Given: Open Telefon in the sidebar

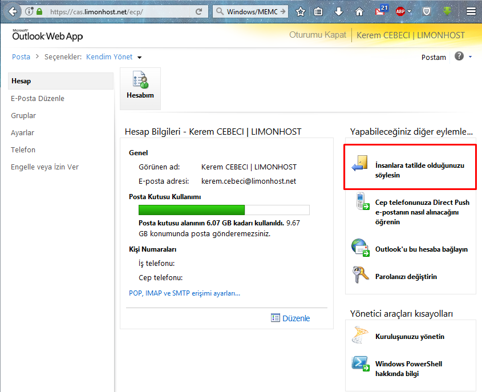Looking at the screenshot, I should 23,149.
